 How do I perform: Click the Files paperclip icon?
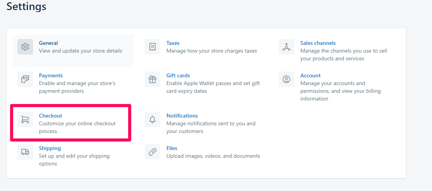(153, 152)
